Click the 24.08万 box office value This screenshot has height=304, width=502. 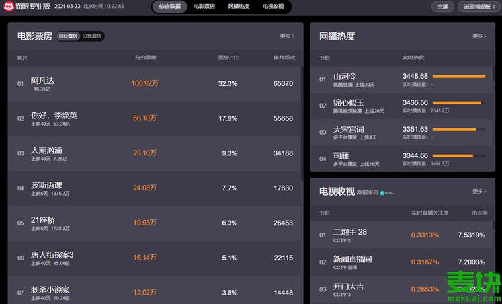point(145,188)
